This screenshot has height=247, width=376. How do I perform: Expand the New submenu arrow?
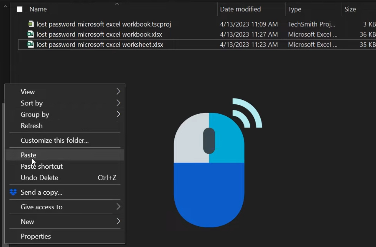click(x=118, y=221)
